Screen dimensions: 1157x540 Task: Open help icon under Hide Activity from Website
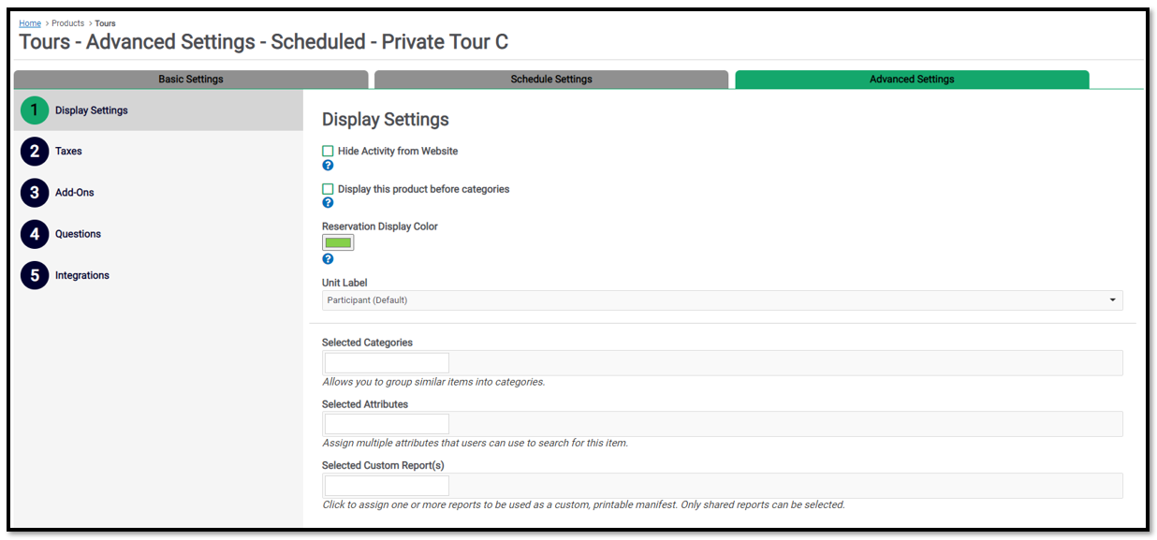[x=328, y=166]
